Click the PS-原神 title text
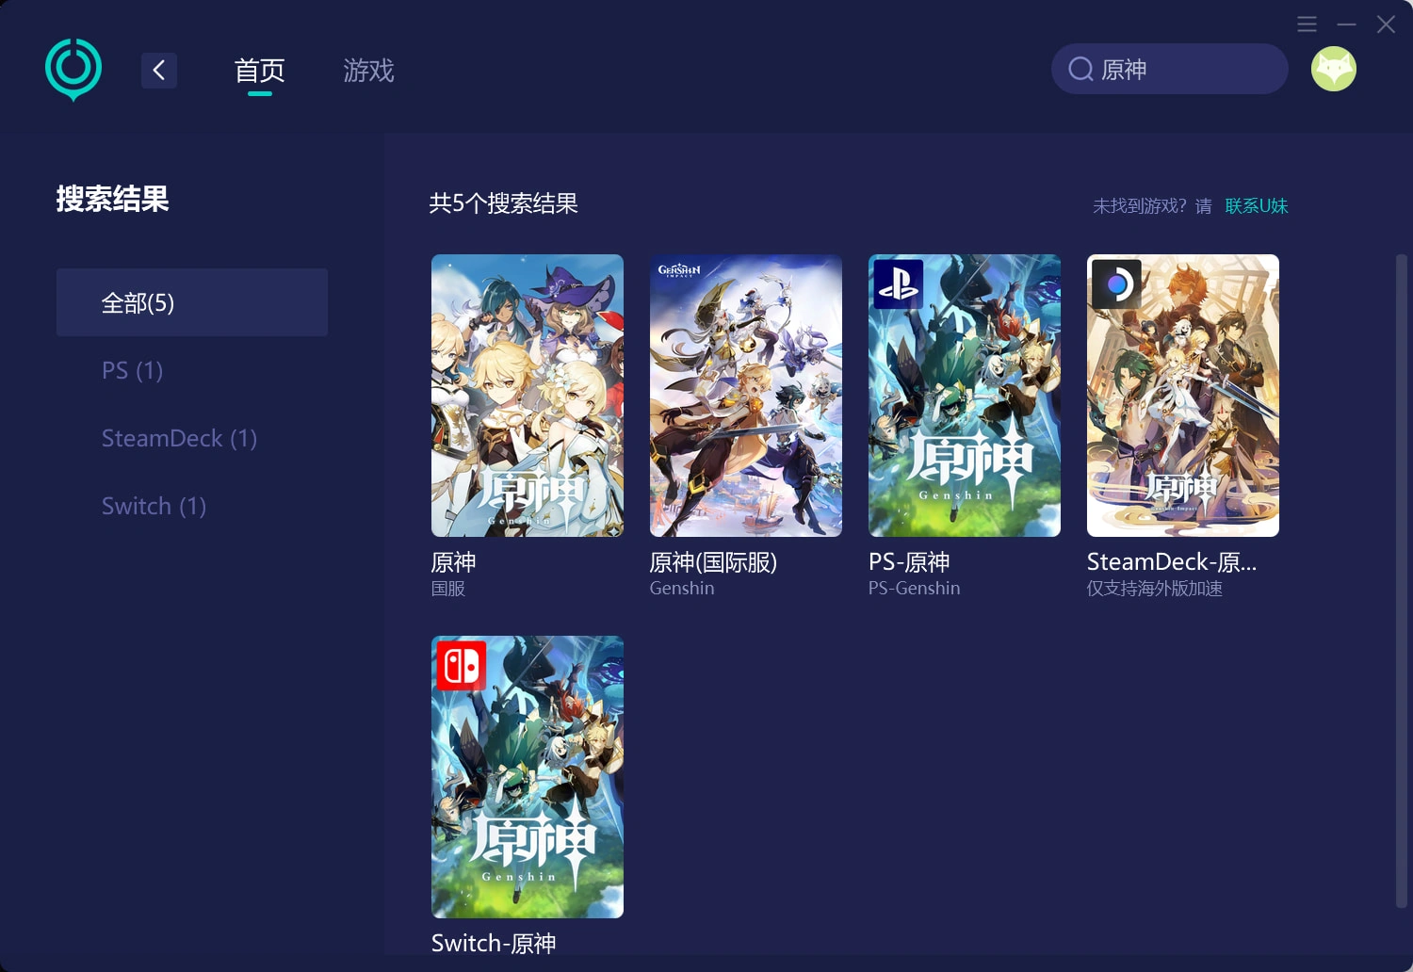Image resolution: width=1413 pixels, height=972 pixels. coord(909,562)
